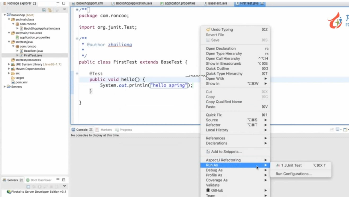Switch to the Progress tab
Viewport: 349px width, 197px height.
[124, 130]
